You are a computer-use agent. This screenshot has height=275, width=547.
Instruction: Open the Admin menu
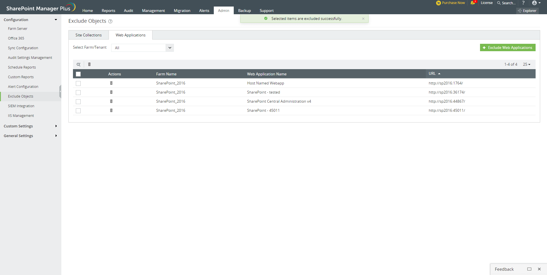click(223, 11)
